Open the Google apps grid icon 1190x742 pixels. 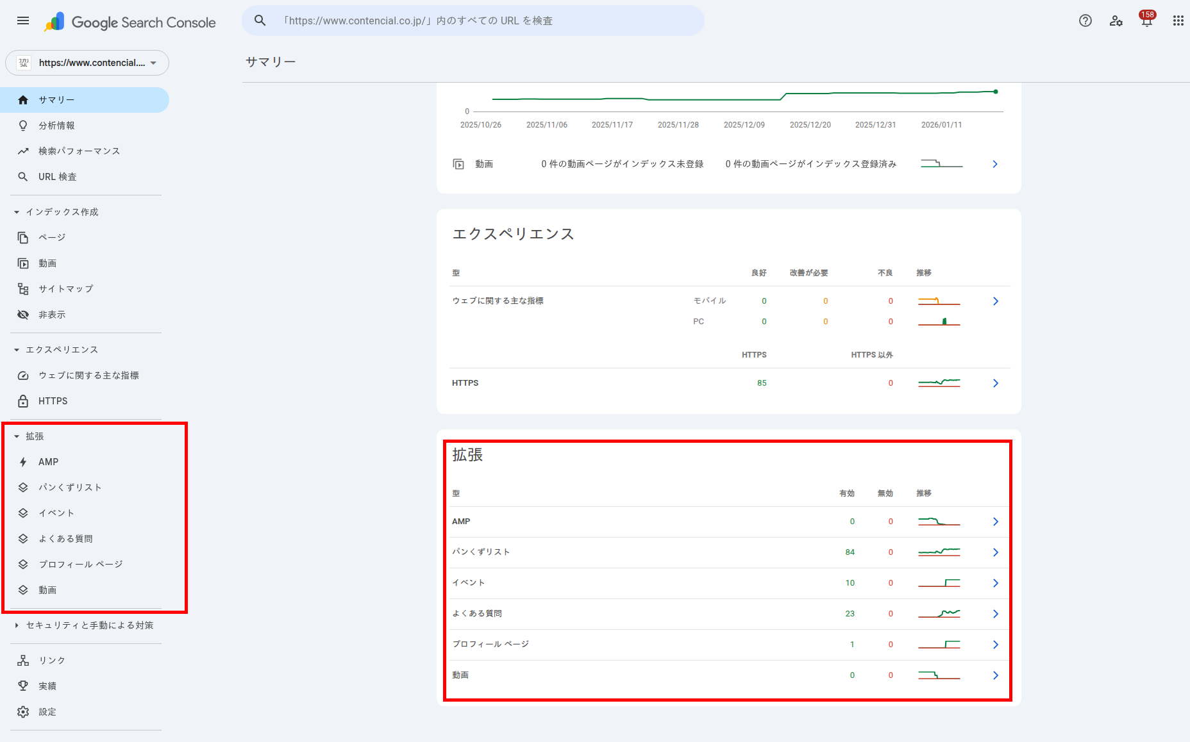[1178, 21]
